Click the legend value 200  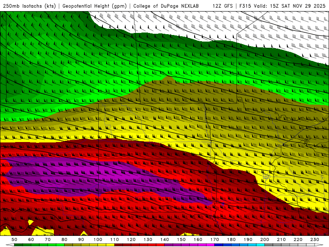(x=265, y=240)
